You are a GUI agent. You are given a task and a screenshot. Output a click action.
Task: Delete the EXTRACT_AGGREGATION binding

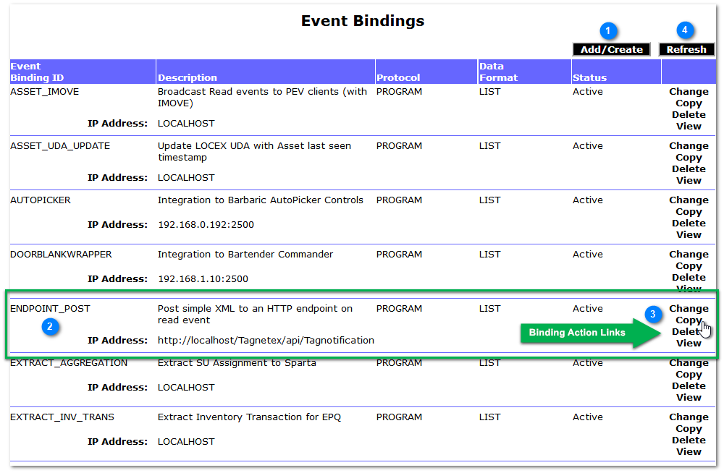coord(689,385)
